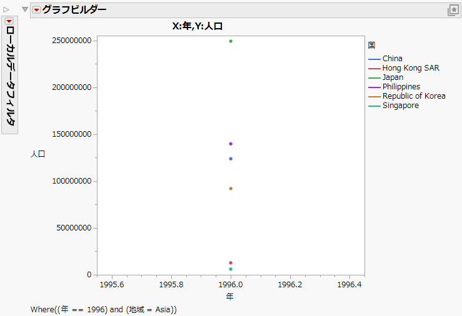462x316 pixels.
Task: Click the Republic of Korea legend label
Action: 414,96
